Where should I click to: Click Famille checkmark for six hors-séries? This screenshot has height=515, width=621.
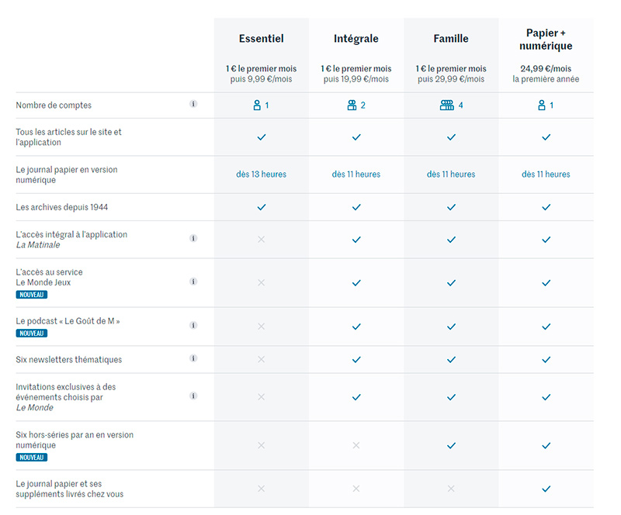coord(451,445)
